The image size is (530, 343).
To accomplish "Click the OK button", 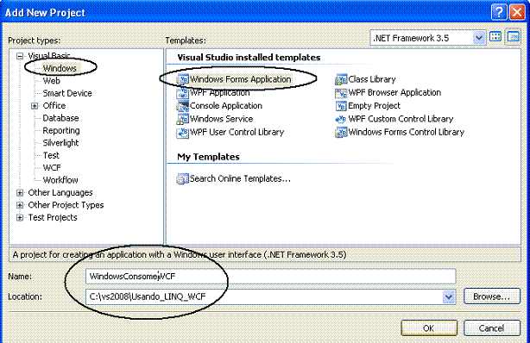I will click(429, 328).
